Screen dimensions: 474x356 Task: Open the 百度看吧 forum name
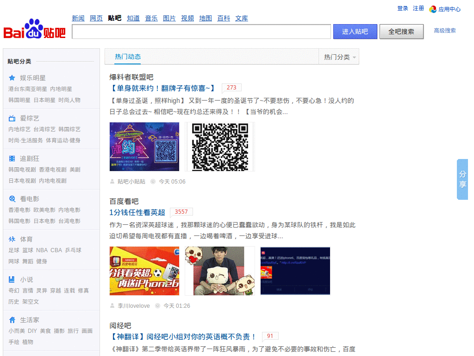pos(124,201)
